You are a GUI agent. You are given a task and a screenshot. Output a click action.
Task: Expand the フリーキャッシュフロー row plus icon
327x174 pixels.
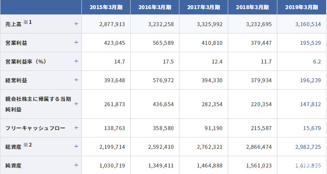point(76,128)
